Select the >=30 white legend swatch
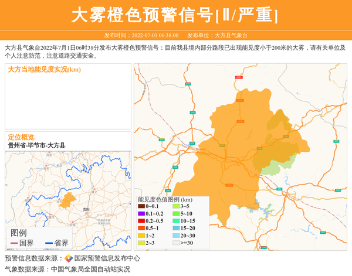352x276 pixels. (176, 243)
